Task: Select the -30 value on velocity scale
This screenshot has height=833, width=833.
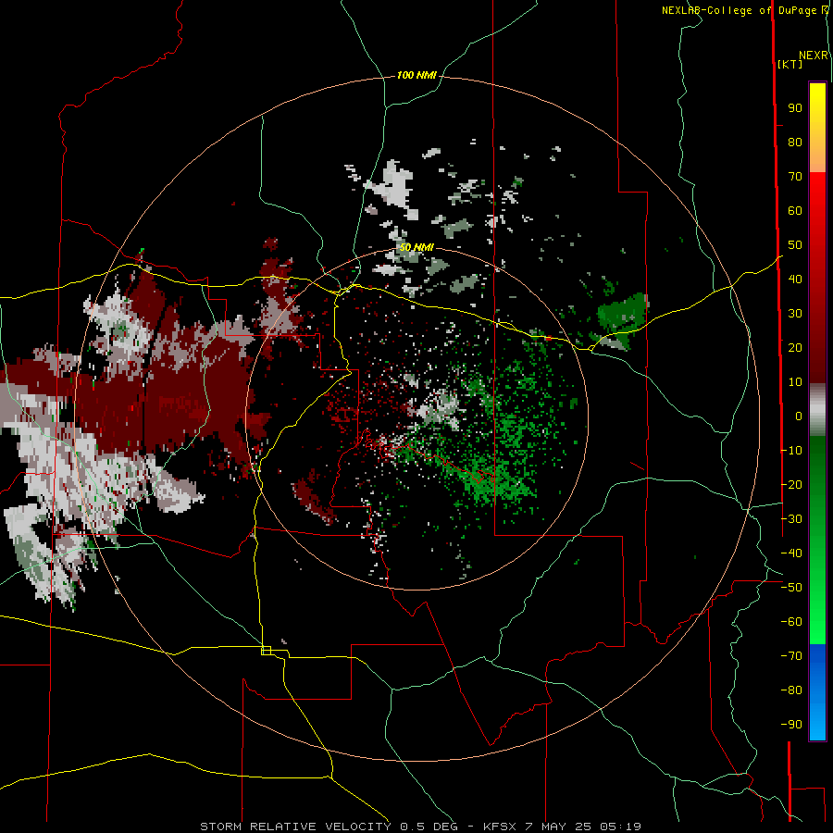Action: 791,519
